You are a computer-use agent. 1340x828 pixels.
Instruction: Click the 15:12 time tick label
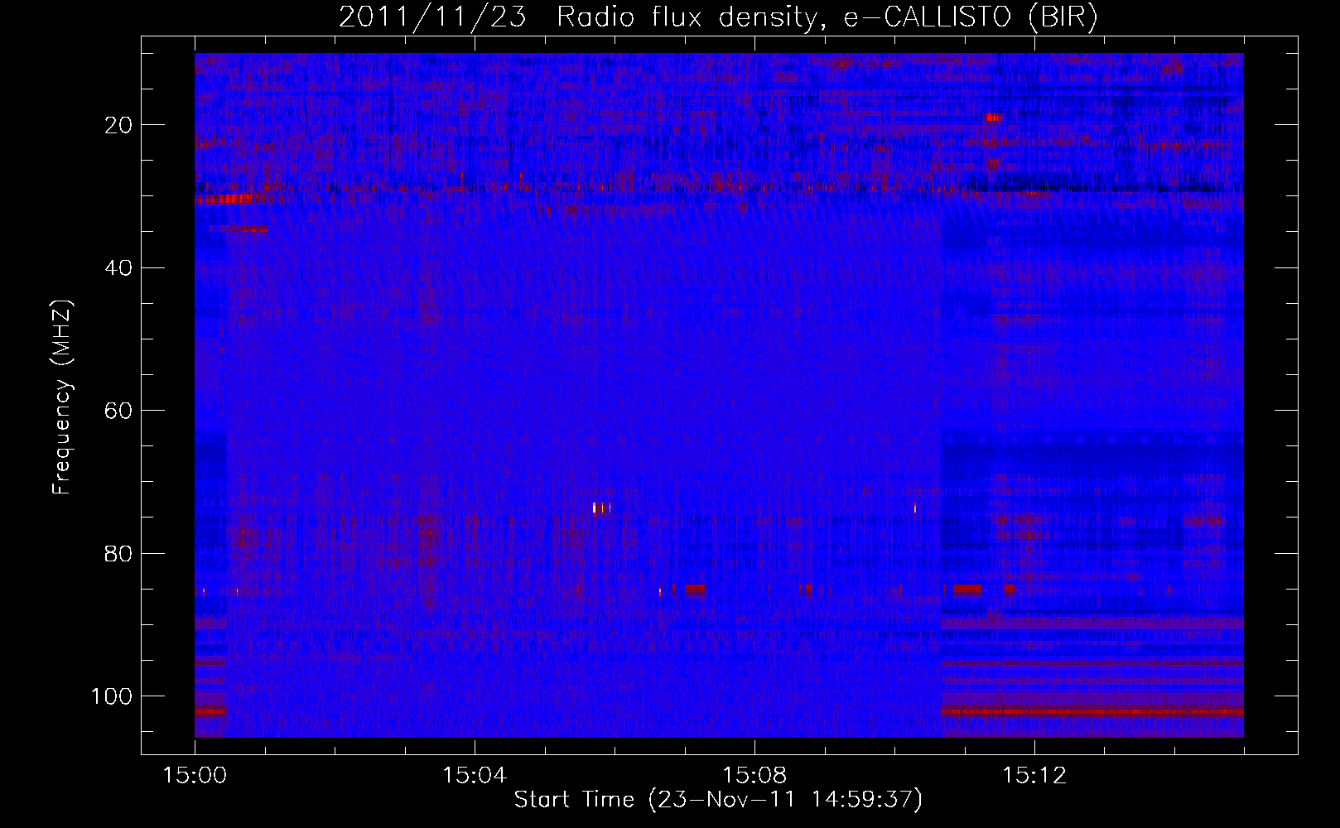1034,776
